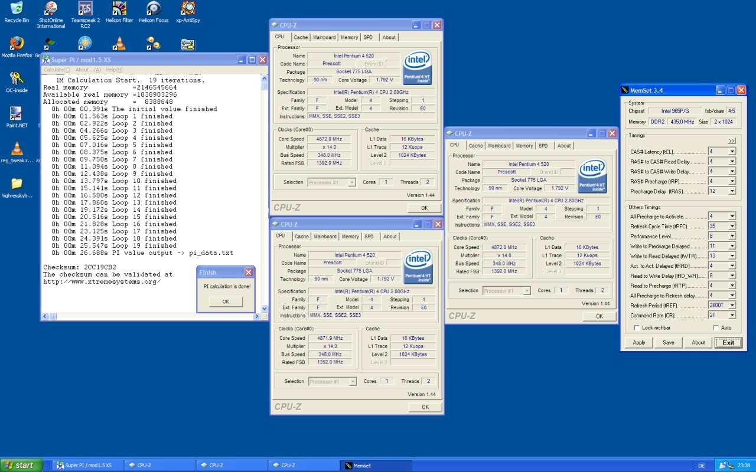
Task: Expand Command Rate (CR) dropdown
Action: [732, 316]
